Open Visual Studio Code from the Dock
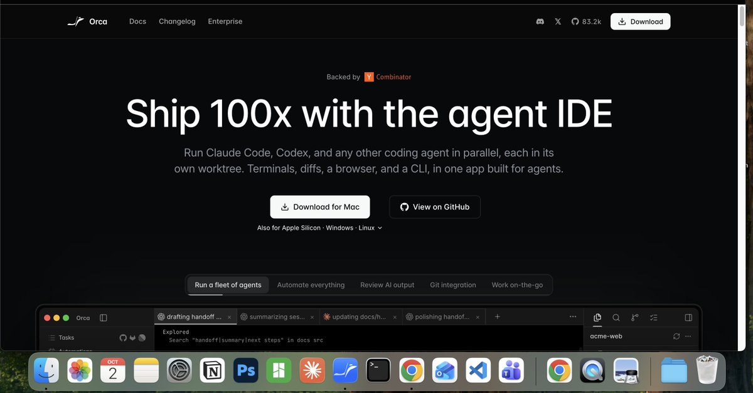Image resolution: width=753 pixels, height=393 pixels. point(478,370)
